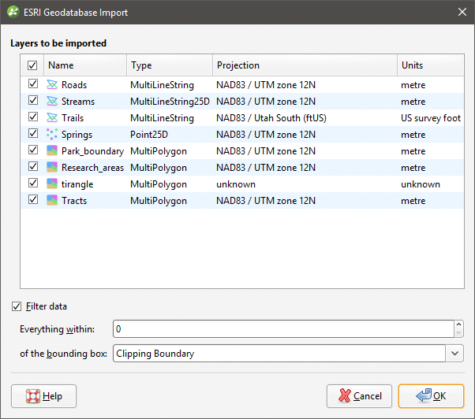Click the Springs point layer icon
This screenshot has height=419, width=475.
click(x=53, y=134)
